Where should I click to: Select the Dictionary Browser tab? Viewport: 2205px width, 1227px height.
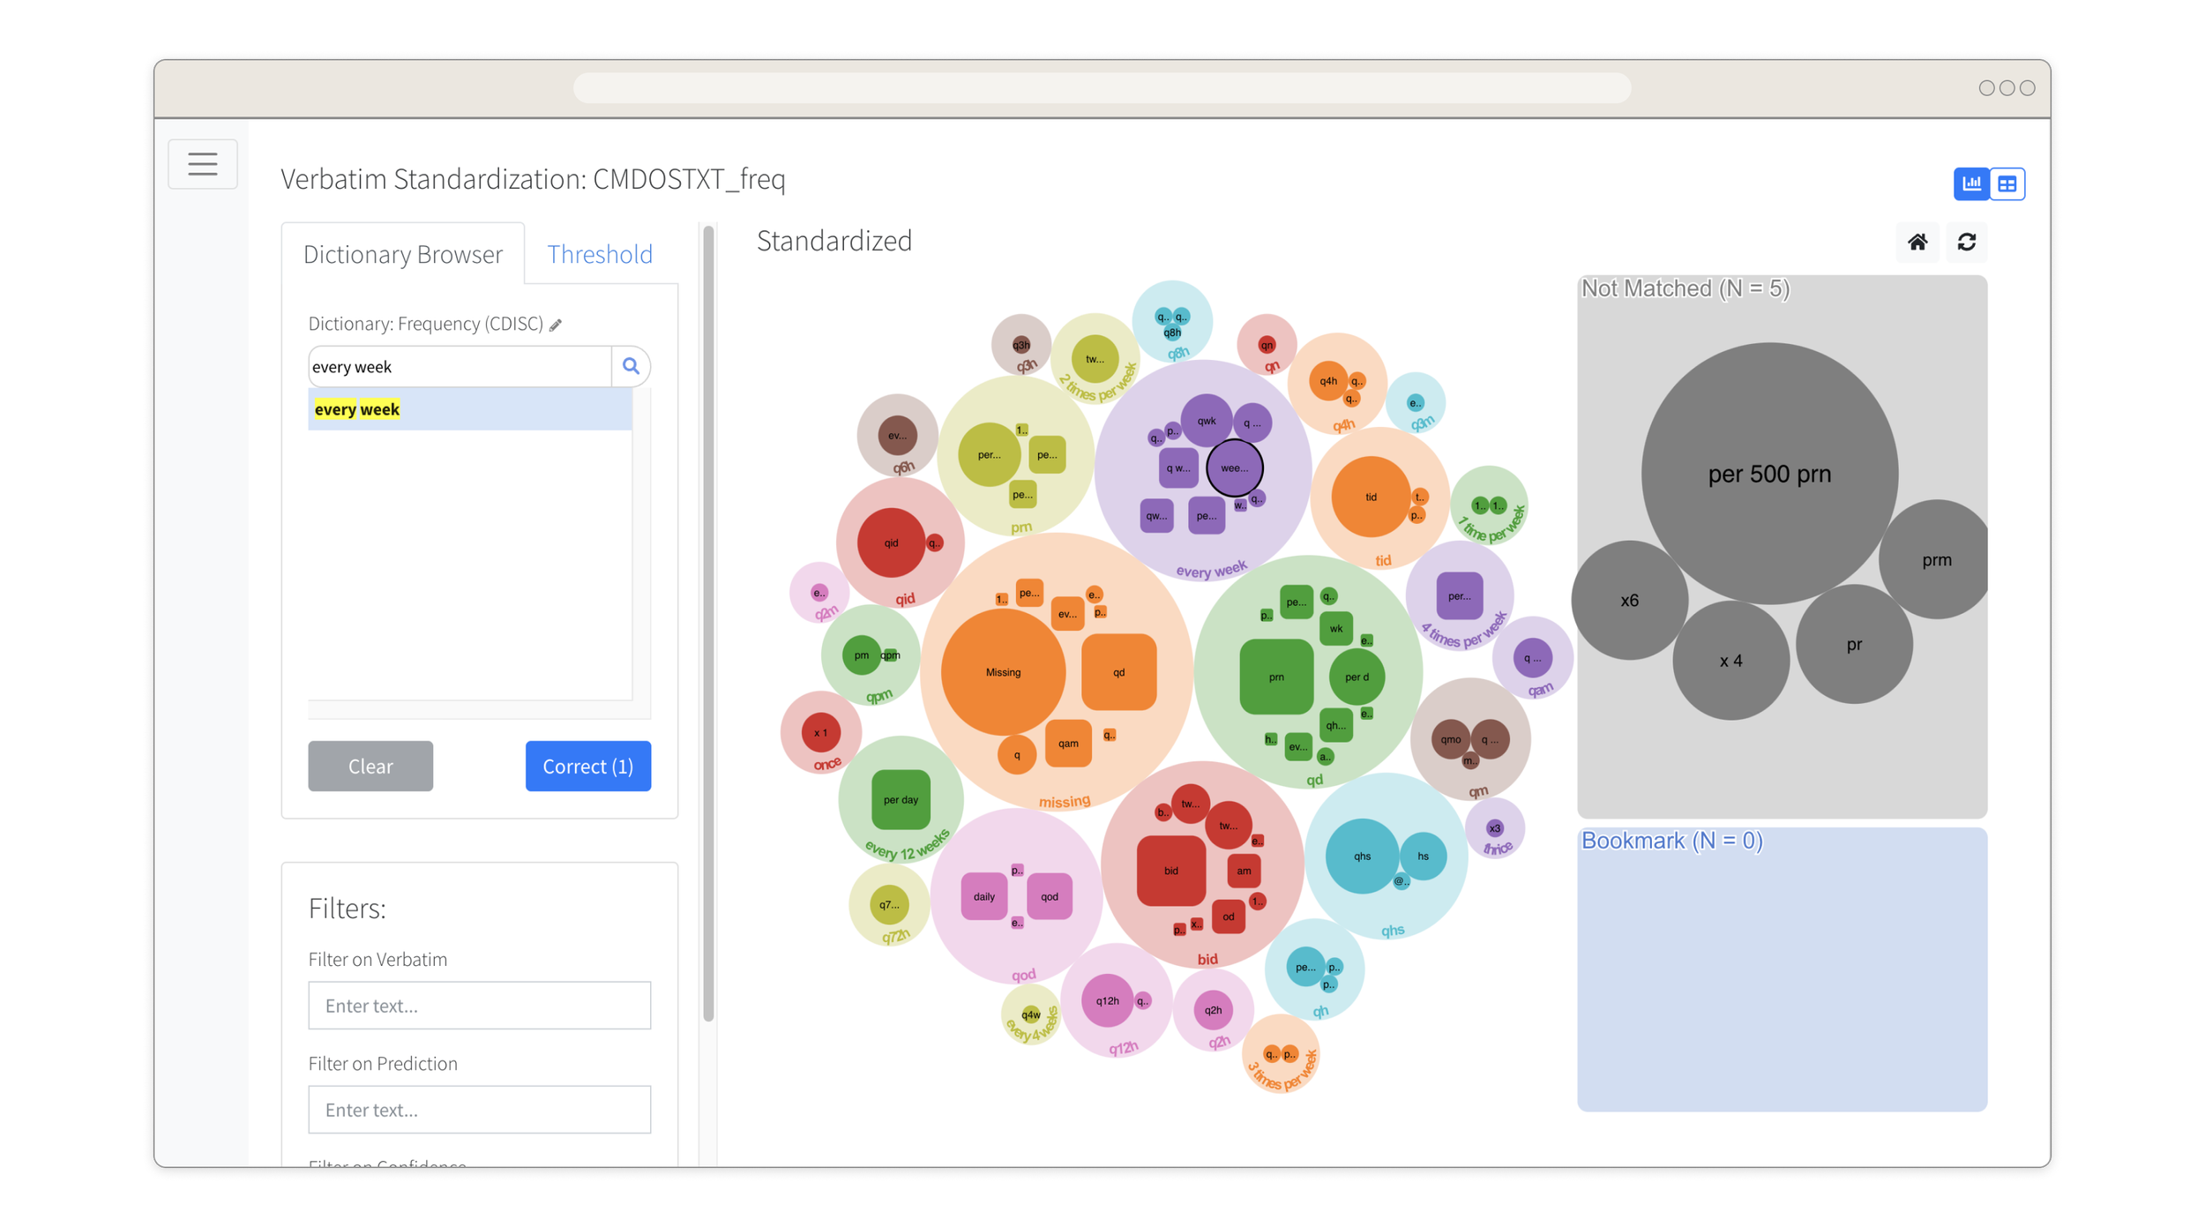point(402,254)
